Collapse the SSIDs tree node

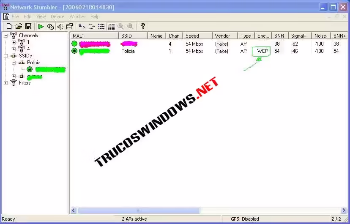point(5,56)
